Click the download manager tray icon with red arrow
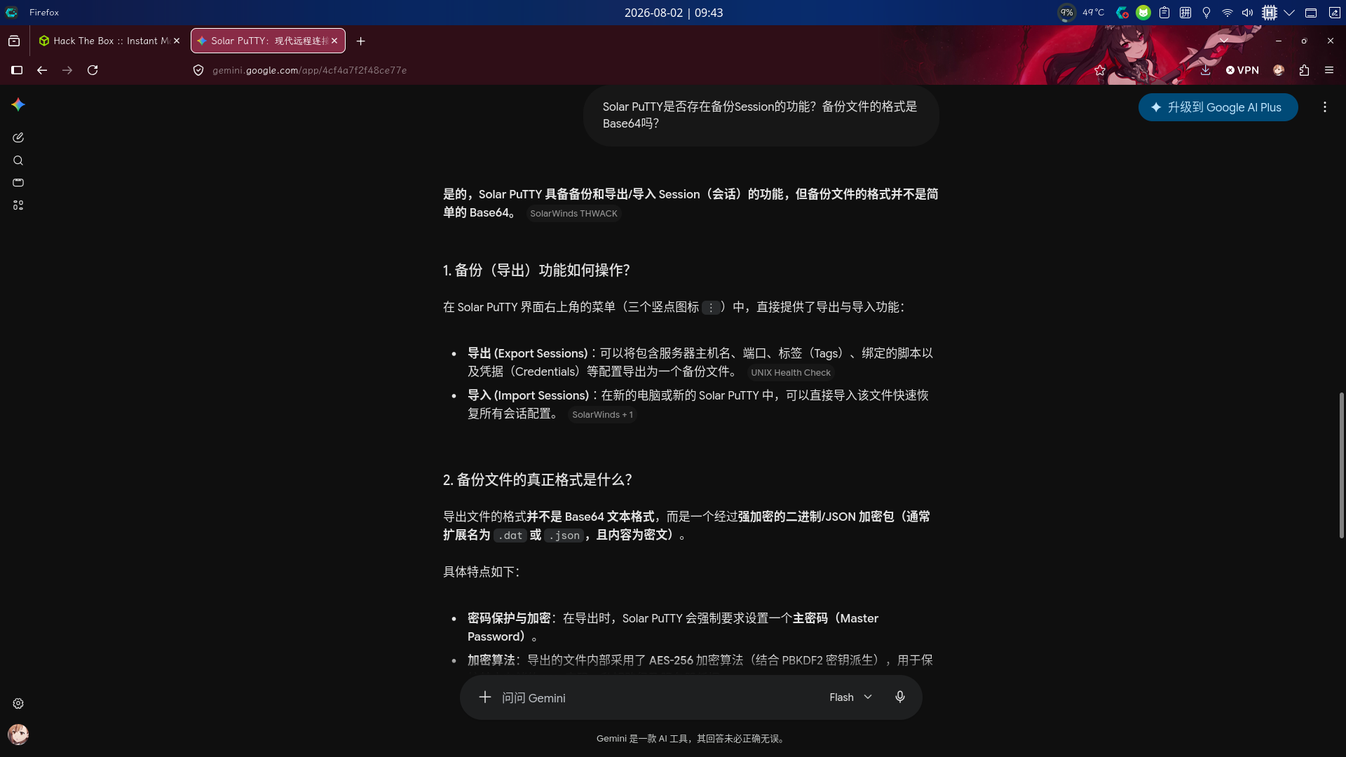Image resolution: width=1346 pixels, height=757 pixels. [1122, 13]
